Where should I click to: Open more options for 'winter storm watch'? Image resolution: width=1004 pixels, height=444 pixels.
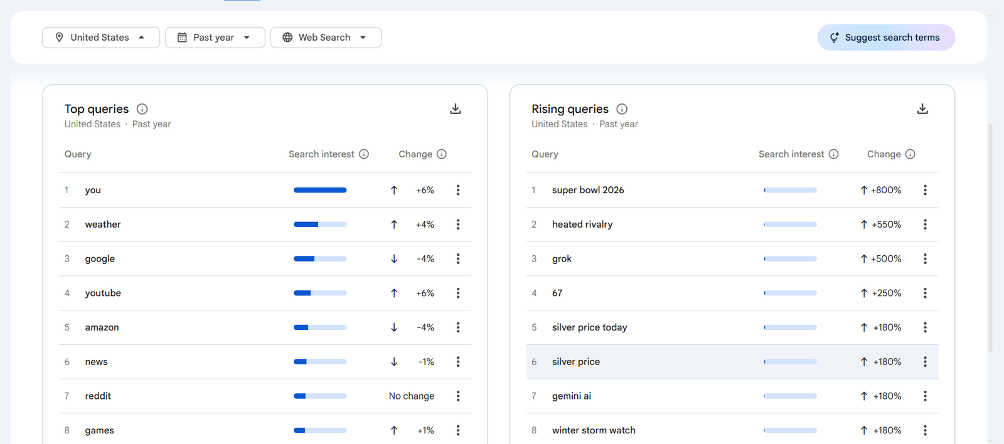click(x=925, y=430)
